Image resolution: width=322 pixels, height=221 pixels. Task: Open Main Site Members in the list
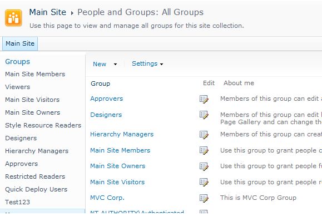120,150
